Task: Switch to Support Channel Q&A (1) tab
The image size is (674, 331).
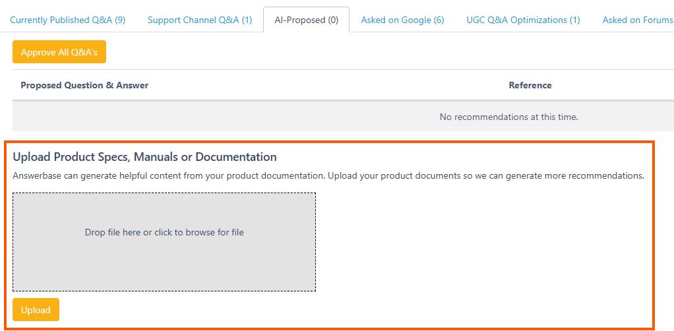Action: pyautogui.click(x=200, y=20)
